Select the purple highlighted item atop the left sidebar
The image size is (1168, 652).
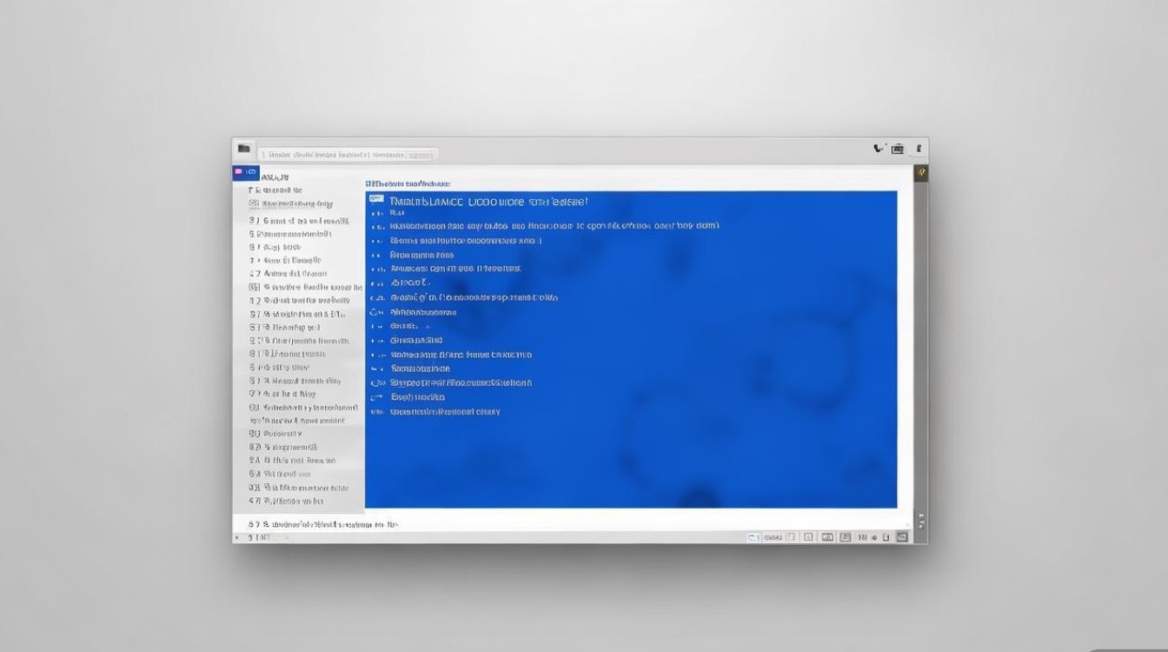click(x=246, y=173)
